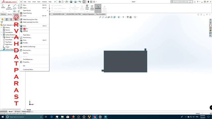Choose Print3D... in File menu
The width and height of the screenshot is (212, 119).
(x=34, y=43)
